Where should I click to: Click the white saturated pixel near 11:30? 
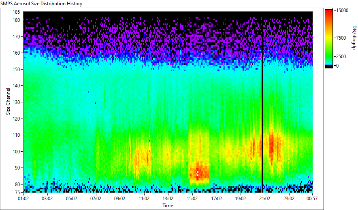[x=150, y=146]
